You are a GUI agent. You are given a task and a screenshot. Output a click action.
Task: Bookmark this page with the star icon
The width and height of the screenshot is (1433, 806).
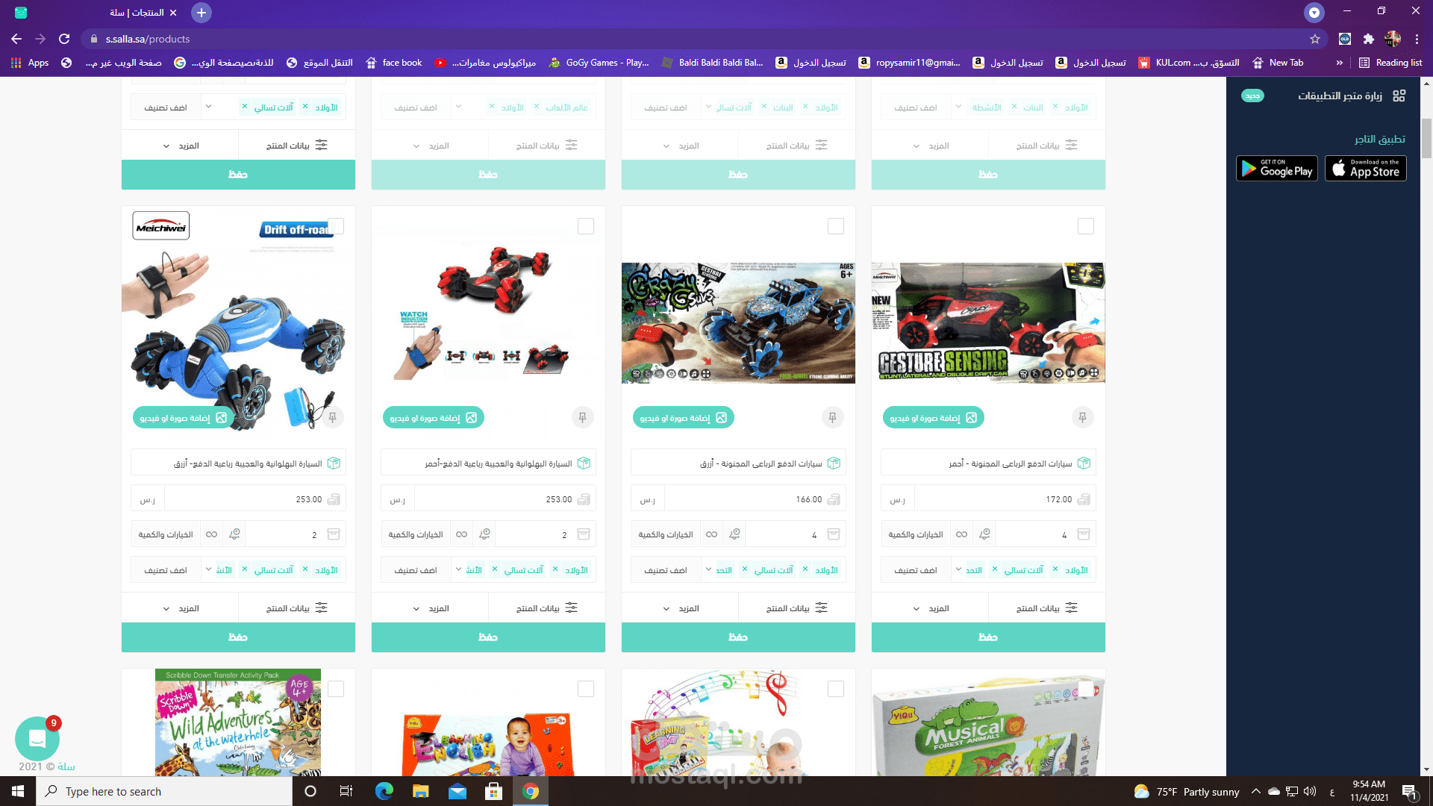(x=1315, y=39)
